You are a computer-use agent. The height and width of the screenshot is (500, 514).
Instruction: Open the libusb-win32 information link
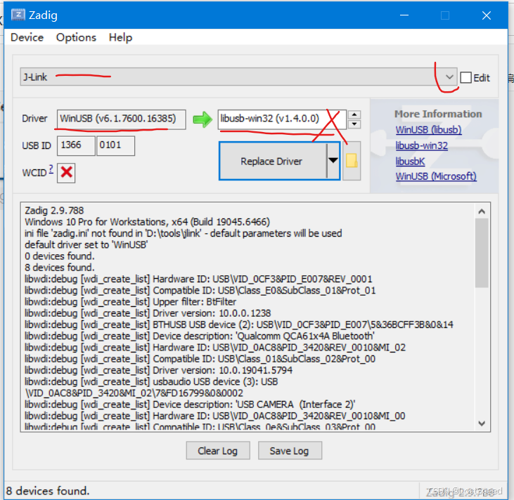[421, 145]
